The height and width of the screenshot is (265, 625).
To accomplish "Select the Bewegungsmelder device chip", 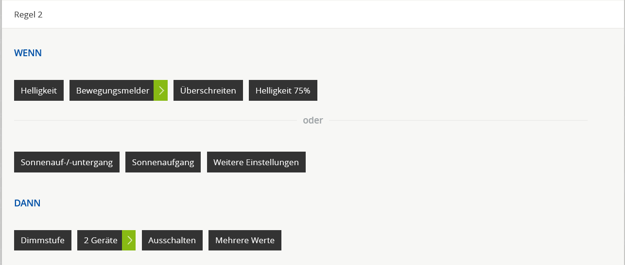I will click(112, 91).
